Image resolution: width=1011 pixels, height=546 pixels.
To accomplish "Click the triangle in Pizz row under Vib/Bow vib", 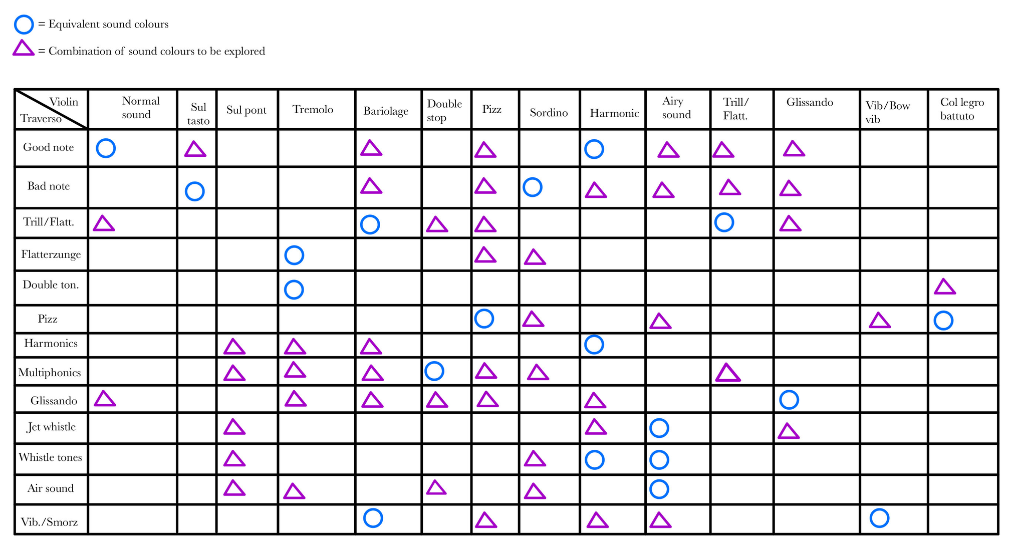I will [879, 321].
